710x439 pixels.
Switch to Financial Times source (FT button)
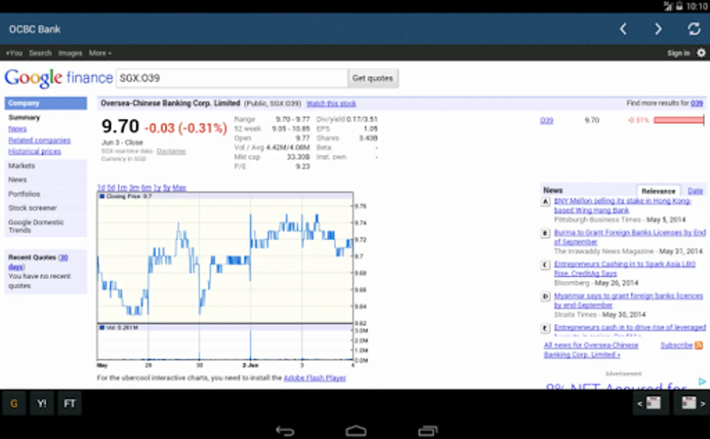[69, 403]
